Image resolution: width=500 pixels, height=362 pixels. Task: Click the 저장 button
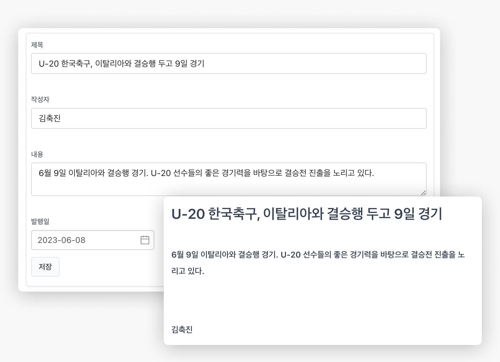pyautogui.click(x=45, y=267)
